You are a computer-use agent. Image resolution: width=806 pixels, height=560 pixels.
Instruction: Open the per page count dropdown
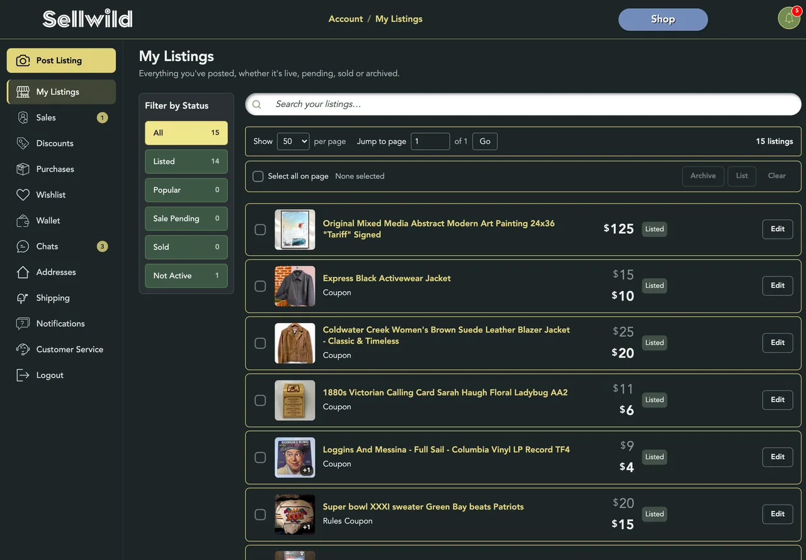[293, 142]
